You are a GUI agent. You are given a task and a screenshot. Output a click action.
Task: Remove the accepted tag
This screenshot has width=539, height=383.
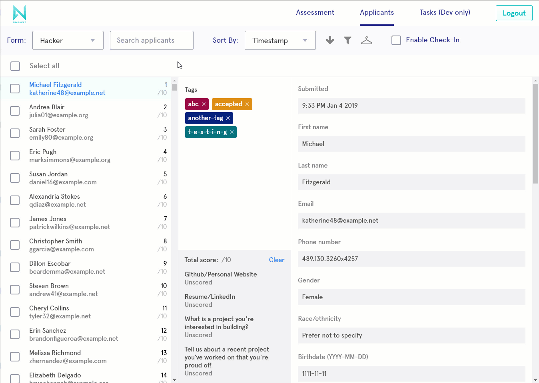pos(247,104)
